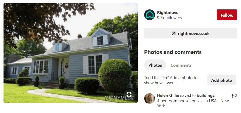241x113 pixels.
Task: Open the buildings board link
Action: pos(206,96)
